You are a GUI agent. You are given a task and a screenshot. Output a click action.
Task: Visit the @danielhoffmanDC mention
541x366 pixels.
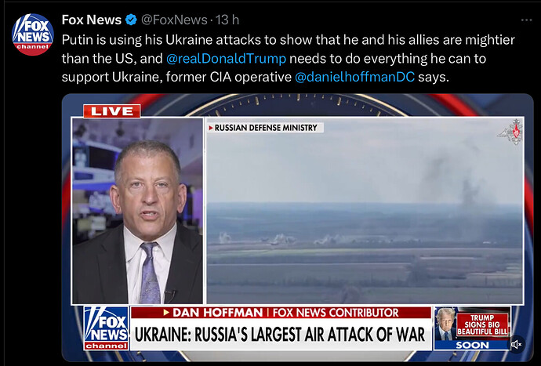[x=354, y=77]
